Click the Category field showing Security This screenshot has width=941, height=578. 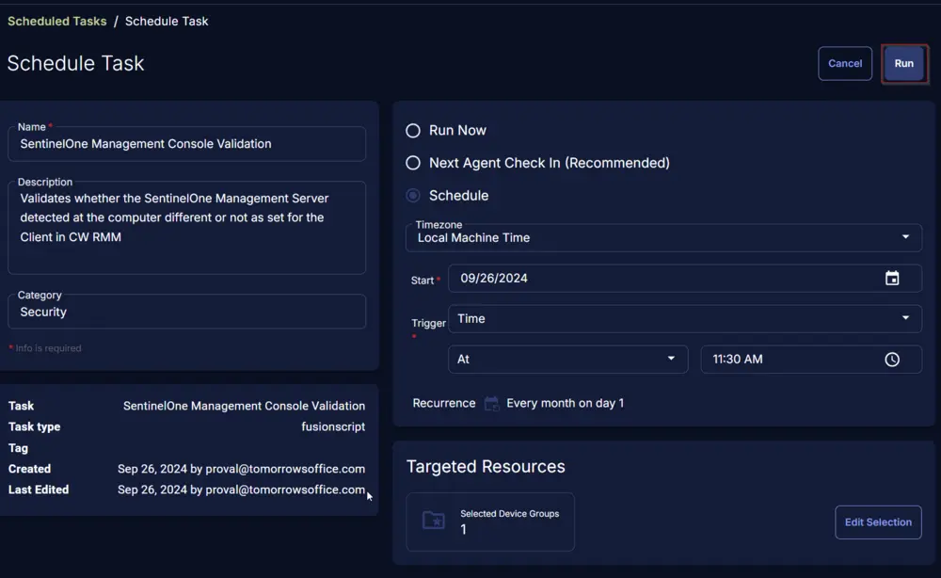click(x=186, y=312)
